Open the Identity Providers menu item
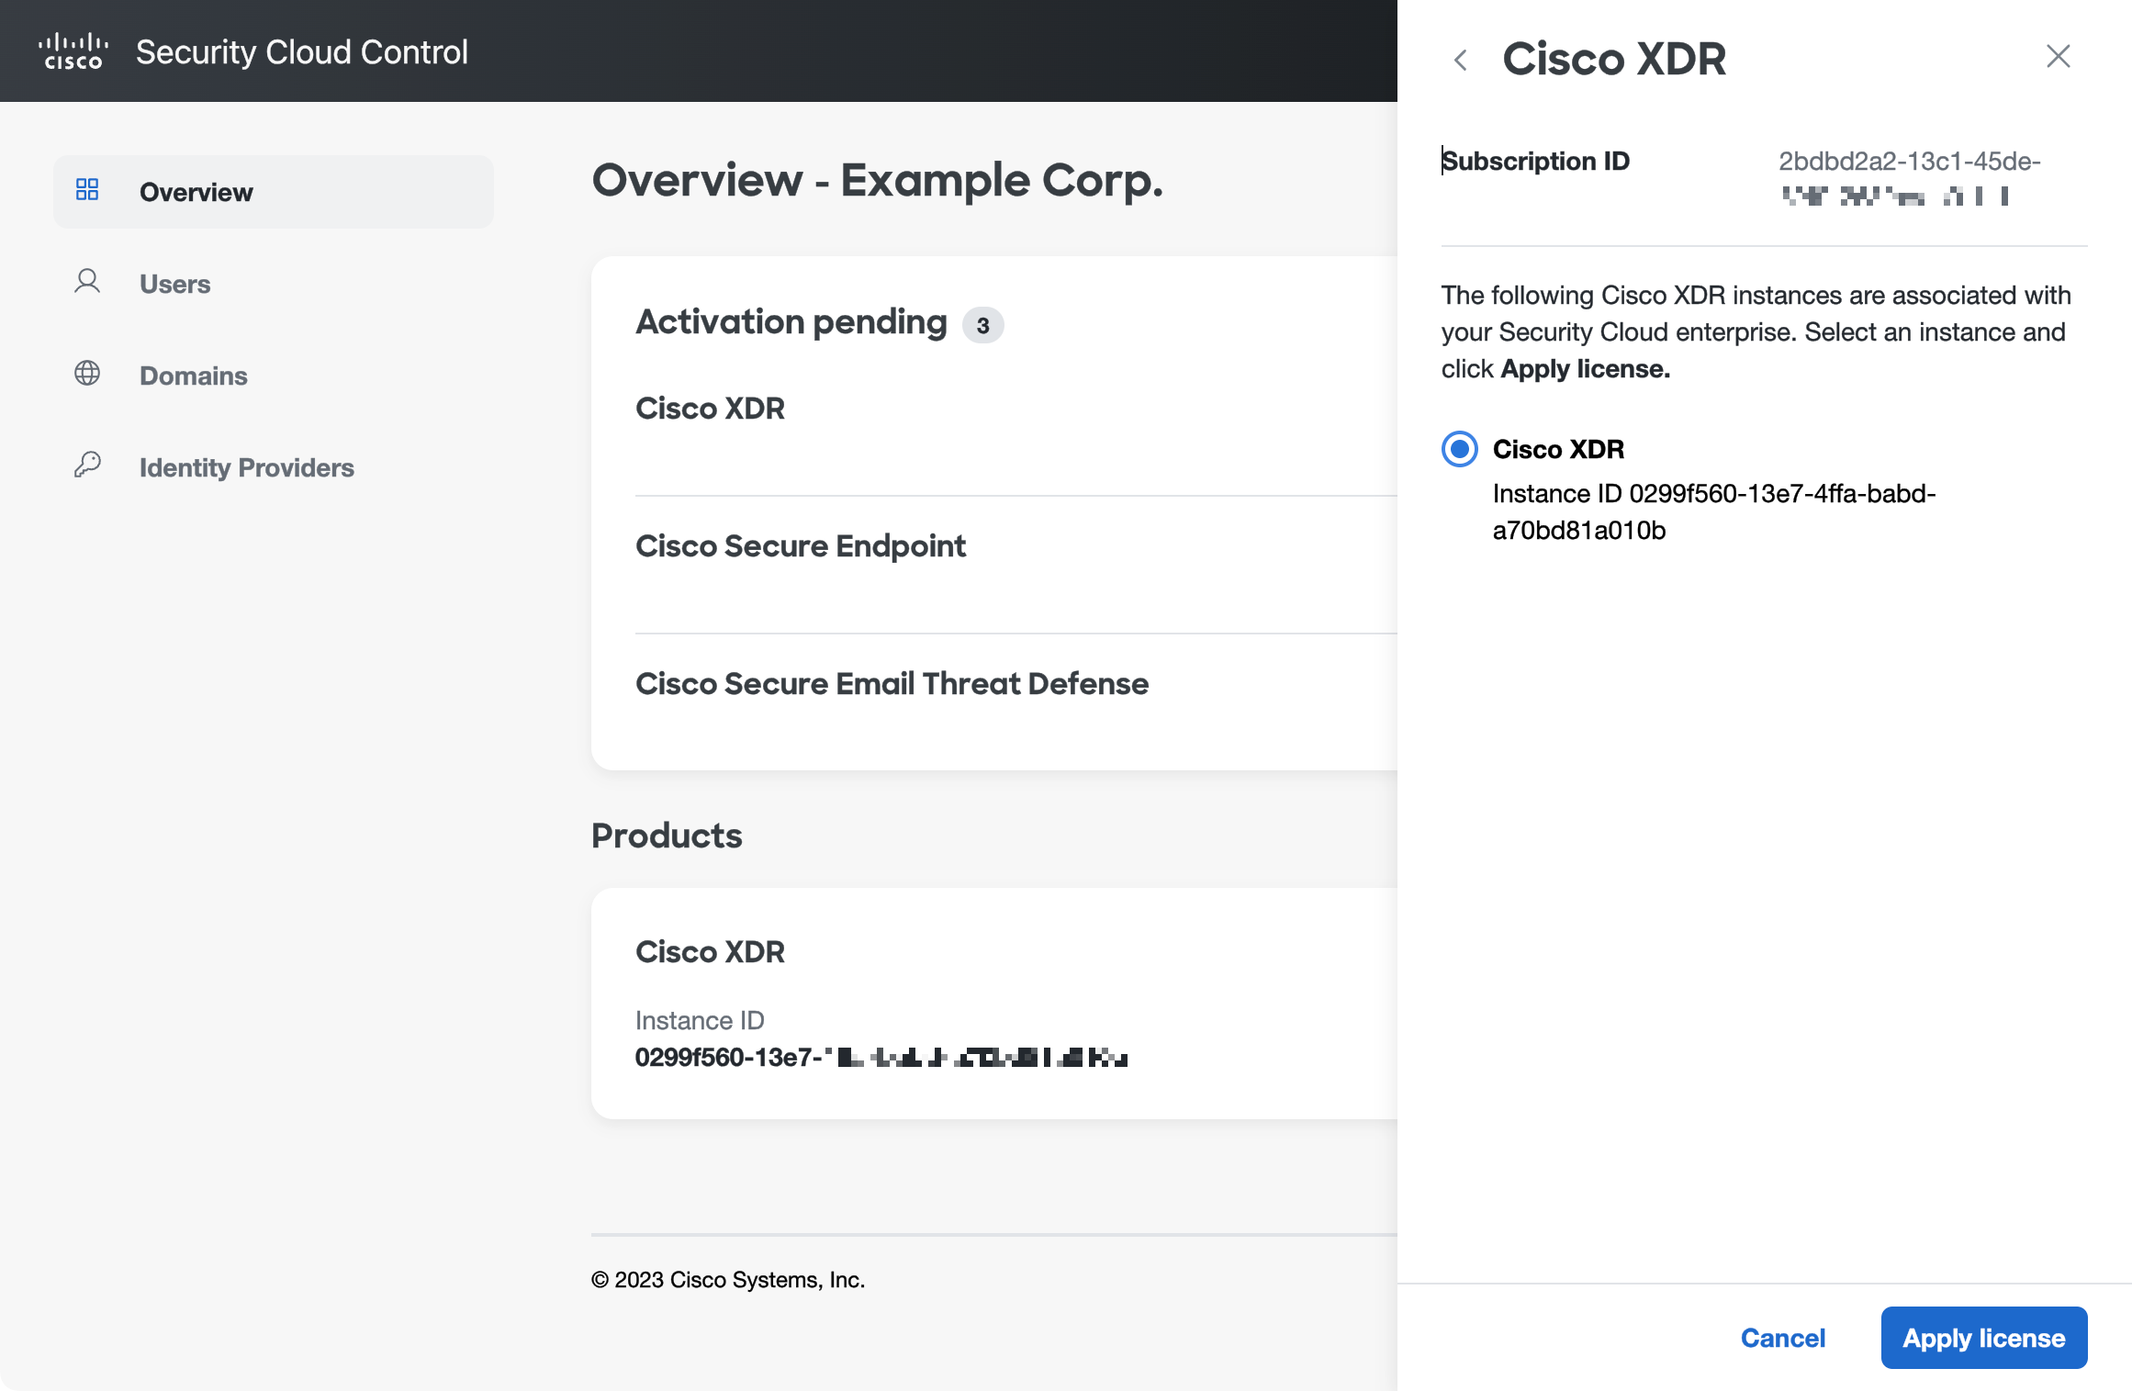 pos(274,467)
